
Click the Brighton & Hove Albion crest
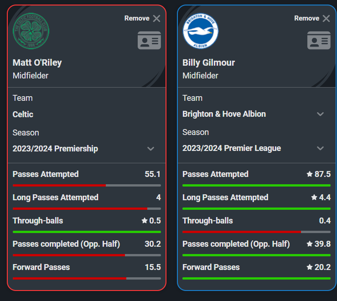pyautogui.click(x=201, y=31)
